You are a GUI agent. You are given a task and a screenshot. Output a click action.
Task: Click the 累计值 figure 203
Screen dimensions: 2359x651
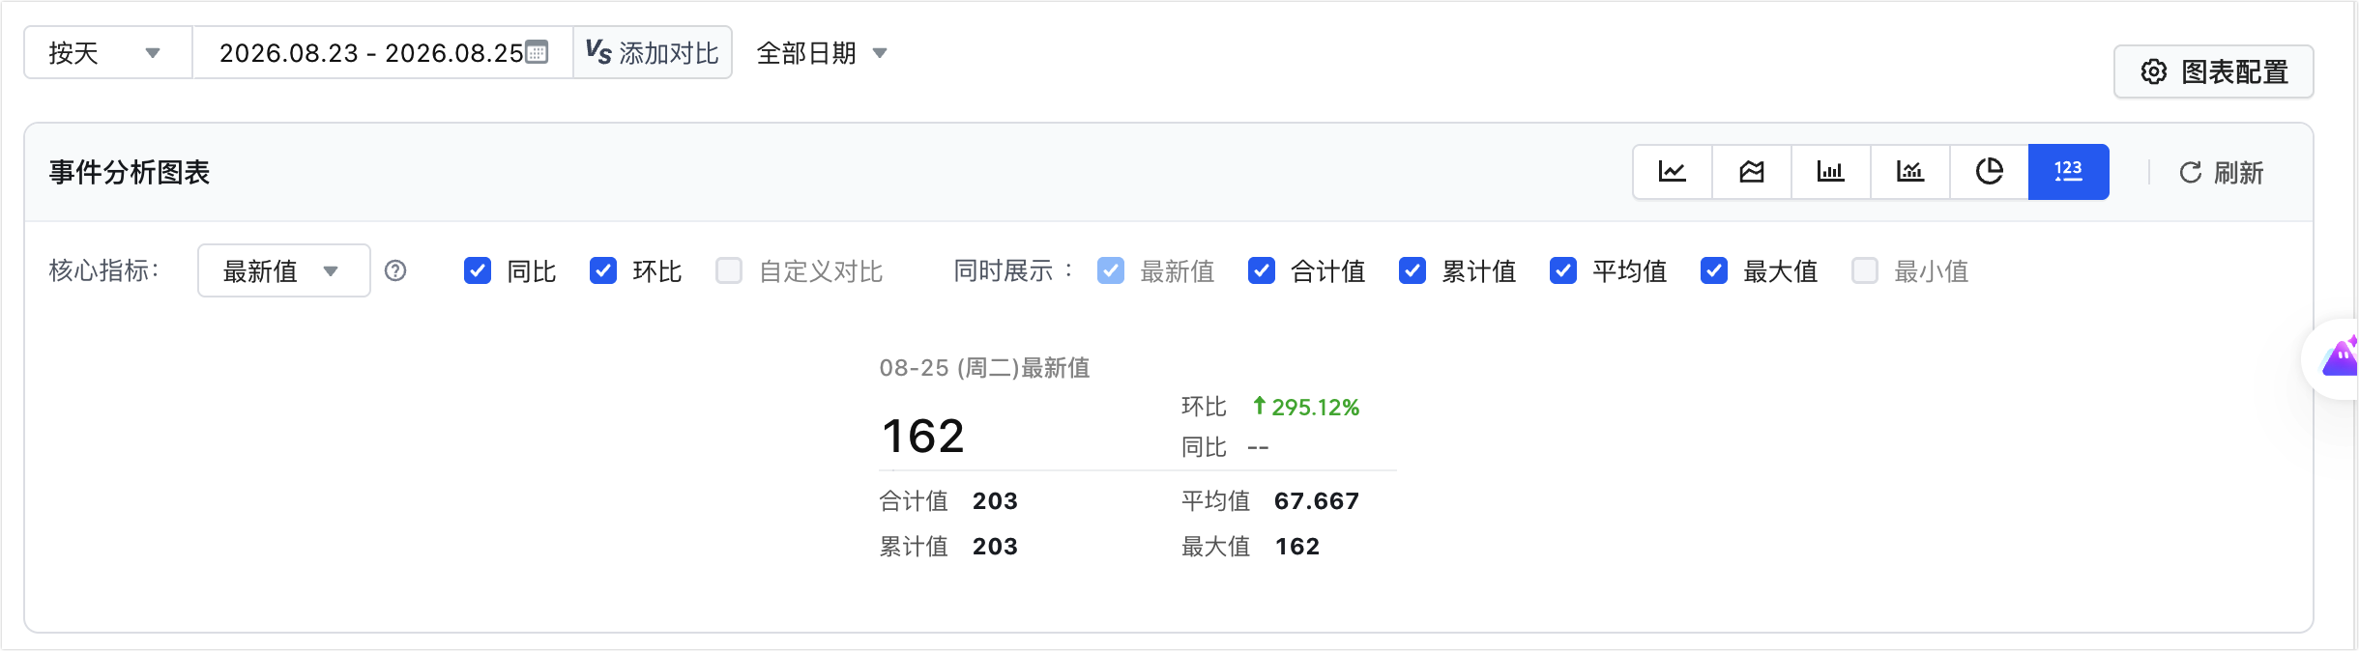995,546
